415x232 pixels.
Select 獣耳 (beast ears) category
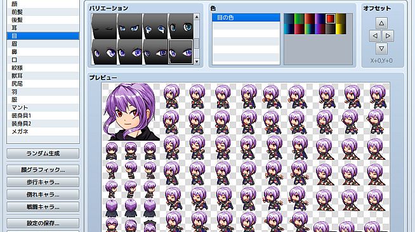click(43, 76)
